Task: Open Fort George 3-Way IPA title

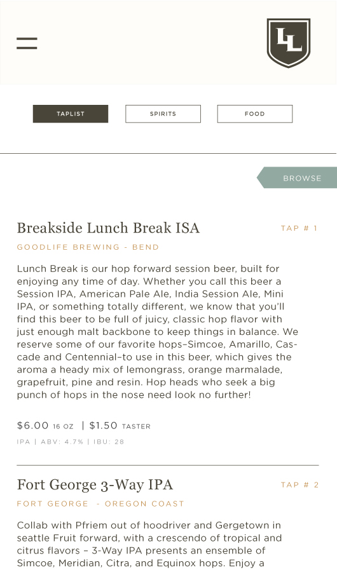Action: pyautogui.click(x=95, y=485)
